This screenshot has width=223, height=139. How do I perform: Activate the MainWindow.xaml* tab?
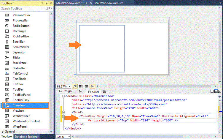tap(69, 3)
